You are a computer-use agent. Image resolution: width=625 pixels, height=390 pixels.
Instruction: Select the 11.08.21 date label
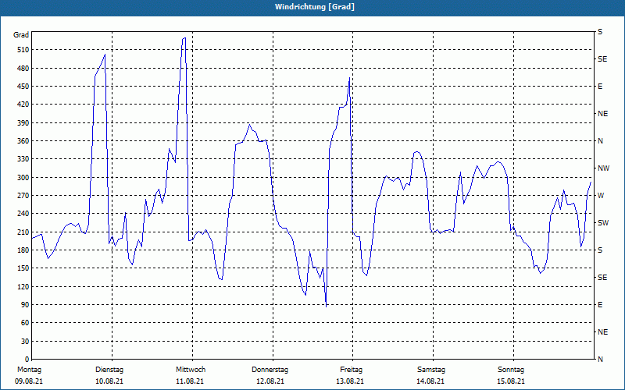pyautogui.click(x=190, y=381)
